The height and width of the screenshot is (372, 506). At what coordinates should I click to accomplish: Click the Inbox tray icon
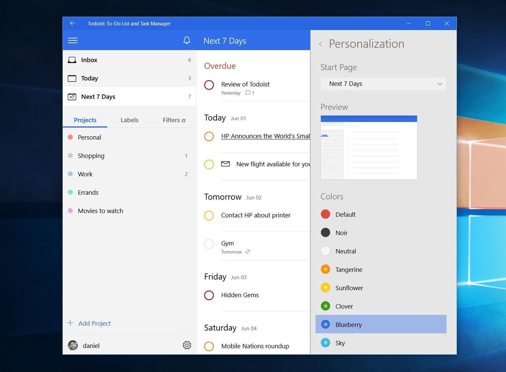pyautogui.click(x=72, y=60)
